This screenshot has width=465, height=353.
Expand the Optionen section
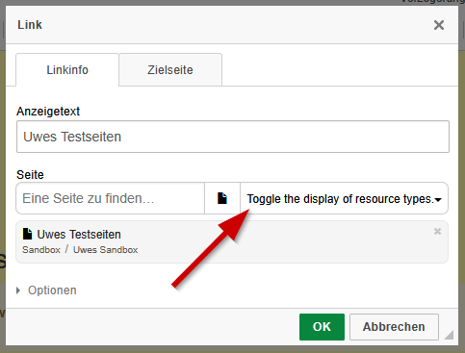click(46, 290)
